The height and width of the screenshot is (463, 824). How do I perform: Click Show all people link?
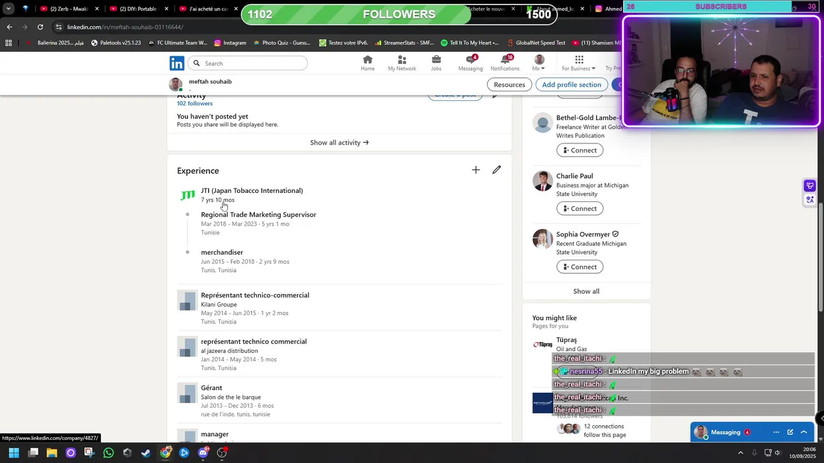[x=586, y=291]
